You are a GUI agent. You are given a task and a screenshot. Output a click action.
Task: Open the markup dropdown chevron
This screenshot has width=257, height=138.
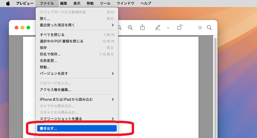tap(168, 28)
